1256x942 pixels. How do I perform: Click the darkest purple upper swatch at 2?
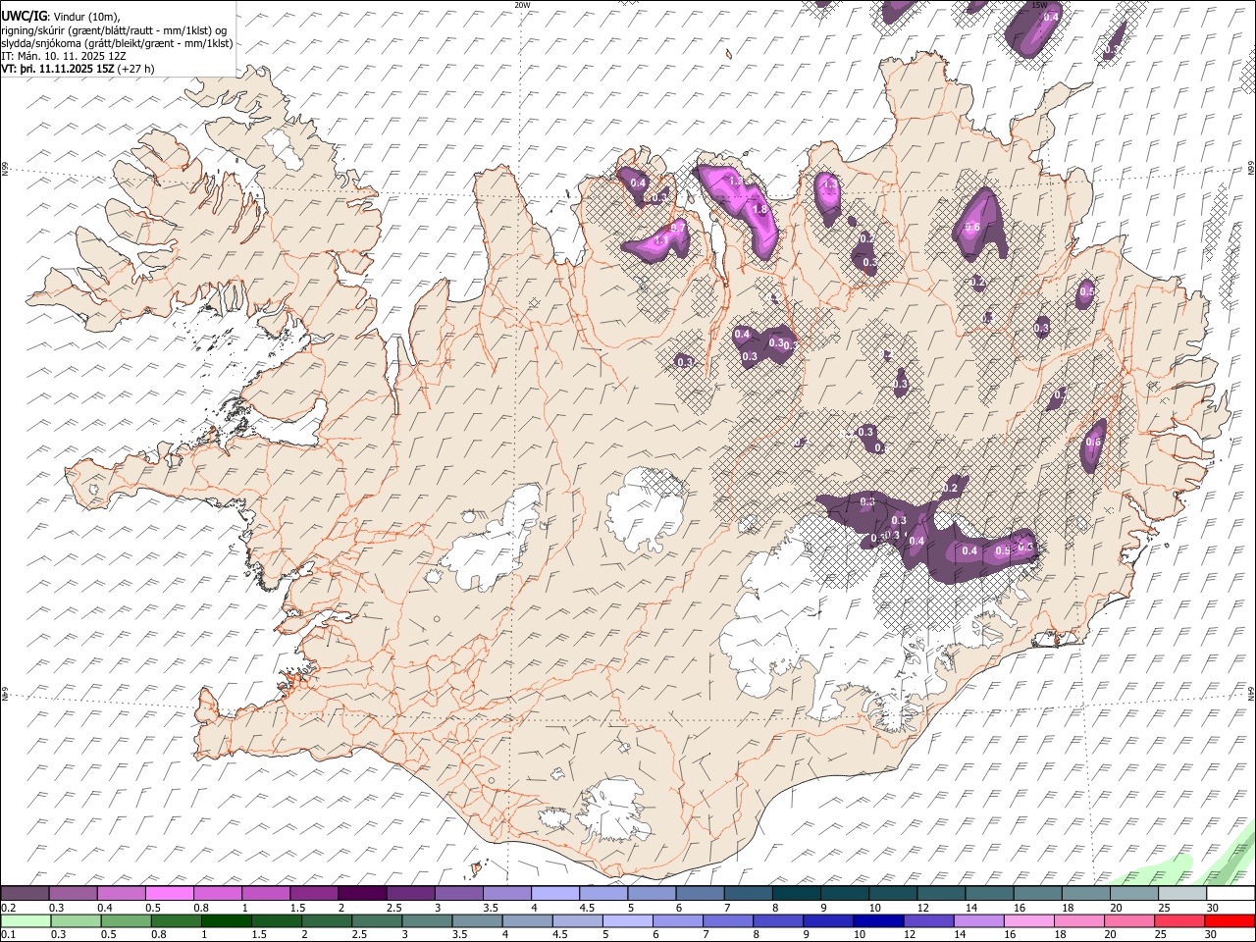(362, 894)
